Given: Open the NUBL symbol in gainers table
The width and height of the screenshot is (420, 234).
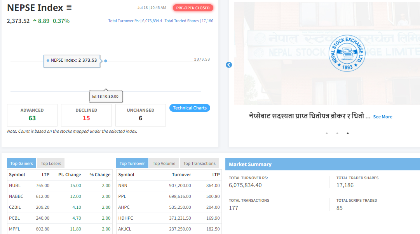Looking at the screenshot, I should click(15, 185).
